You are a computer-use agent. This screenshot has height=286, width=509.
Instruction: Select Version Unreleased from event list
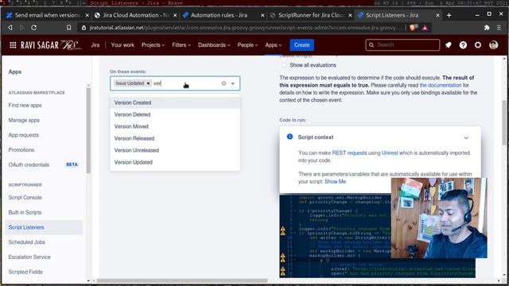[175, 150]
